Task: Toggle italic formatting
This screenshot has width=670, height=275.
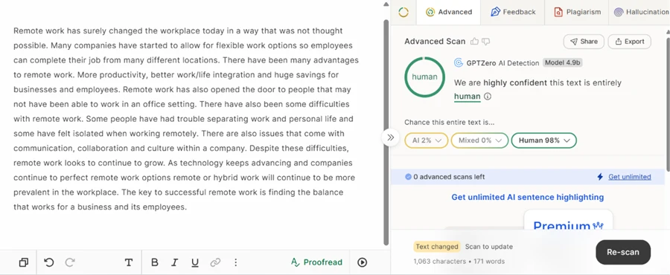Action: pos(174,262)
